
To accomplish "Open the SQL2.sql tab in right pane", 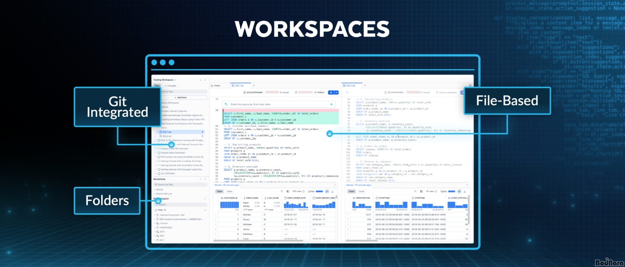I will (x=351, y=85).
